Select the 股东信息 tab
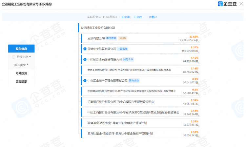This screenshot has height=147, width=246. tap(21, 49)
